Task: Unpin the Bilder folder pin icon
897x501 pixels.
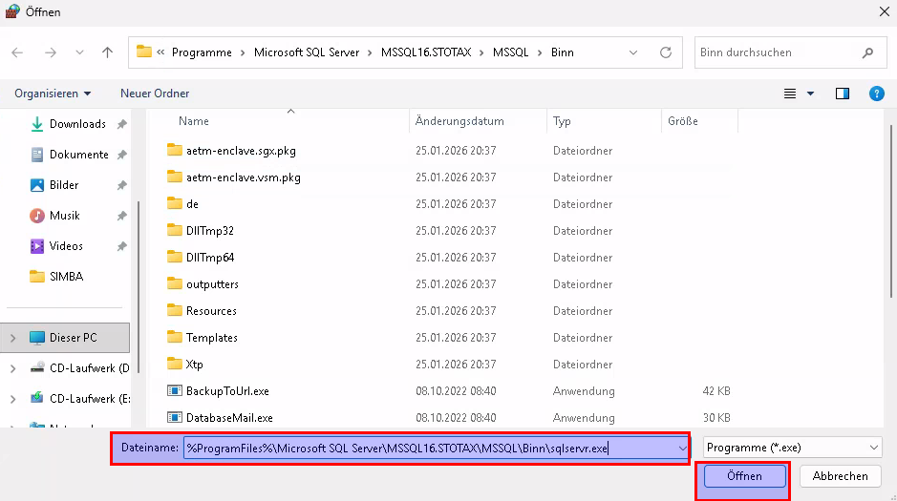Action: point(121,185)
